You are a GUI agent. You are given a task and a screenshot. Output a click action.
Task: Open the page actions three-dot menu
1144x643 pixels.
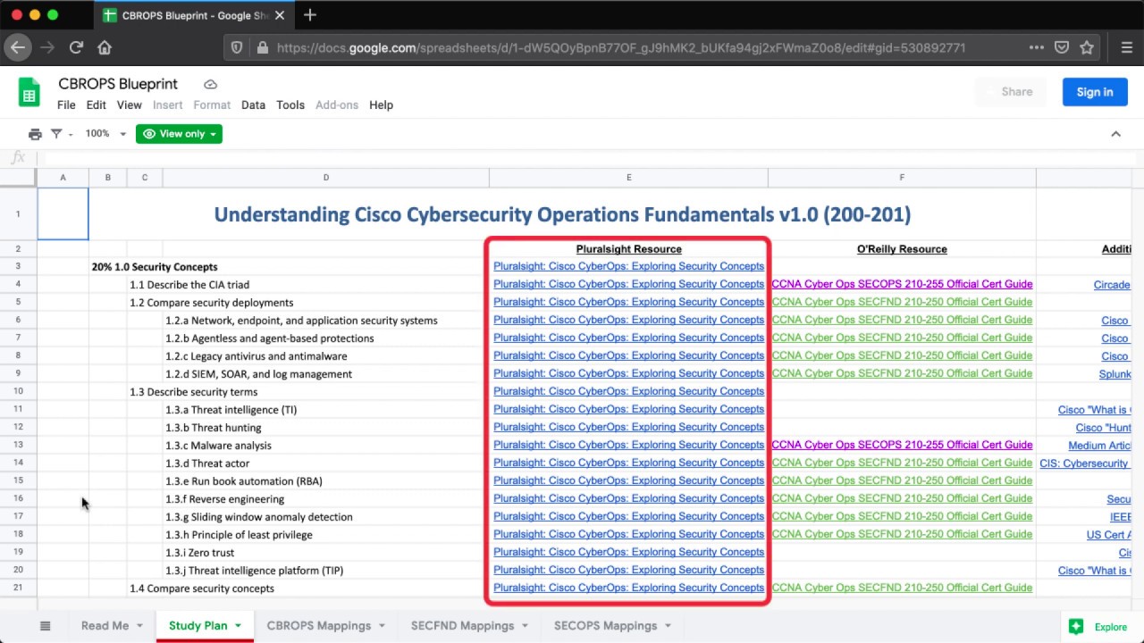tap(1037, 47)
